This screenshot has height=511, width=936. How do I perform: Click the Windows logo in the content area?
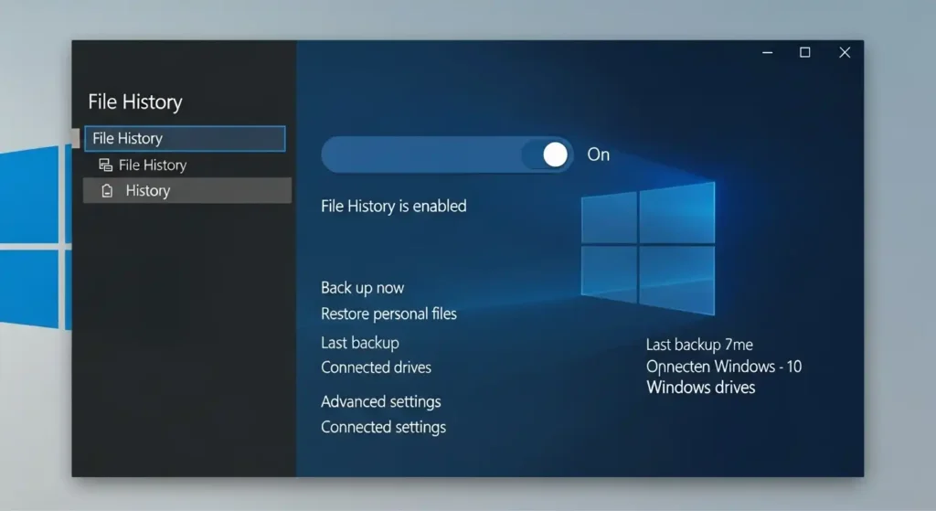coord(648,249)
